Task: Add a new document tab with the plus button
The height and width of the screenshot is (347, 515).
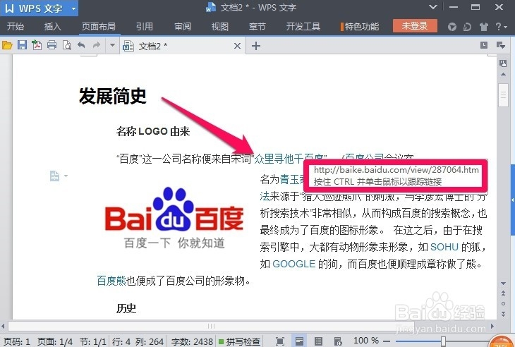Action: [256, 46]
